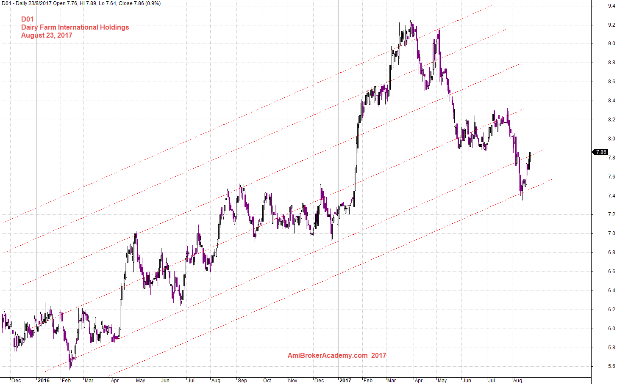Click the Dec label left of 2016

pos(16,381)
